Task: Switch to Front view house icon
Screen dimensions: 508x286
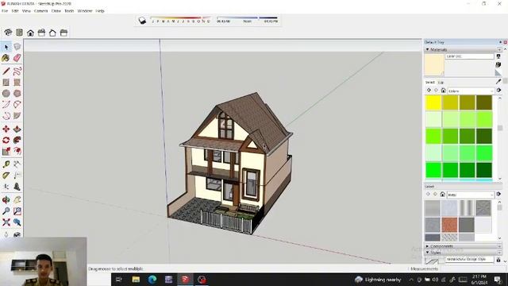Action: pos(30,33)
